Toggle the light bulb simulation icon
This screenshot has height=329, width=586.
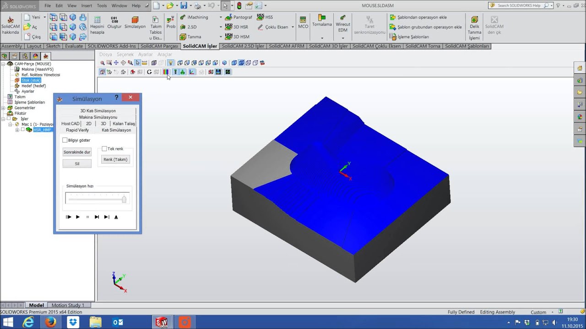pyautogui.click(x=170, y=63)
